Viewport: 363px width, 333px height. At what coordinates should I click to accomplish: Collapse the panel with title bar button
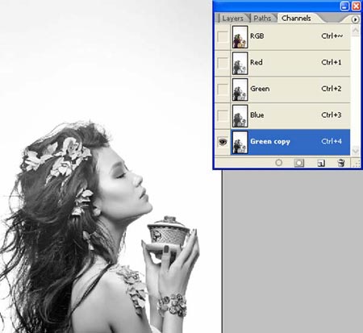[344, 6]
